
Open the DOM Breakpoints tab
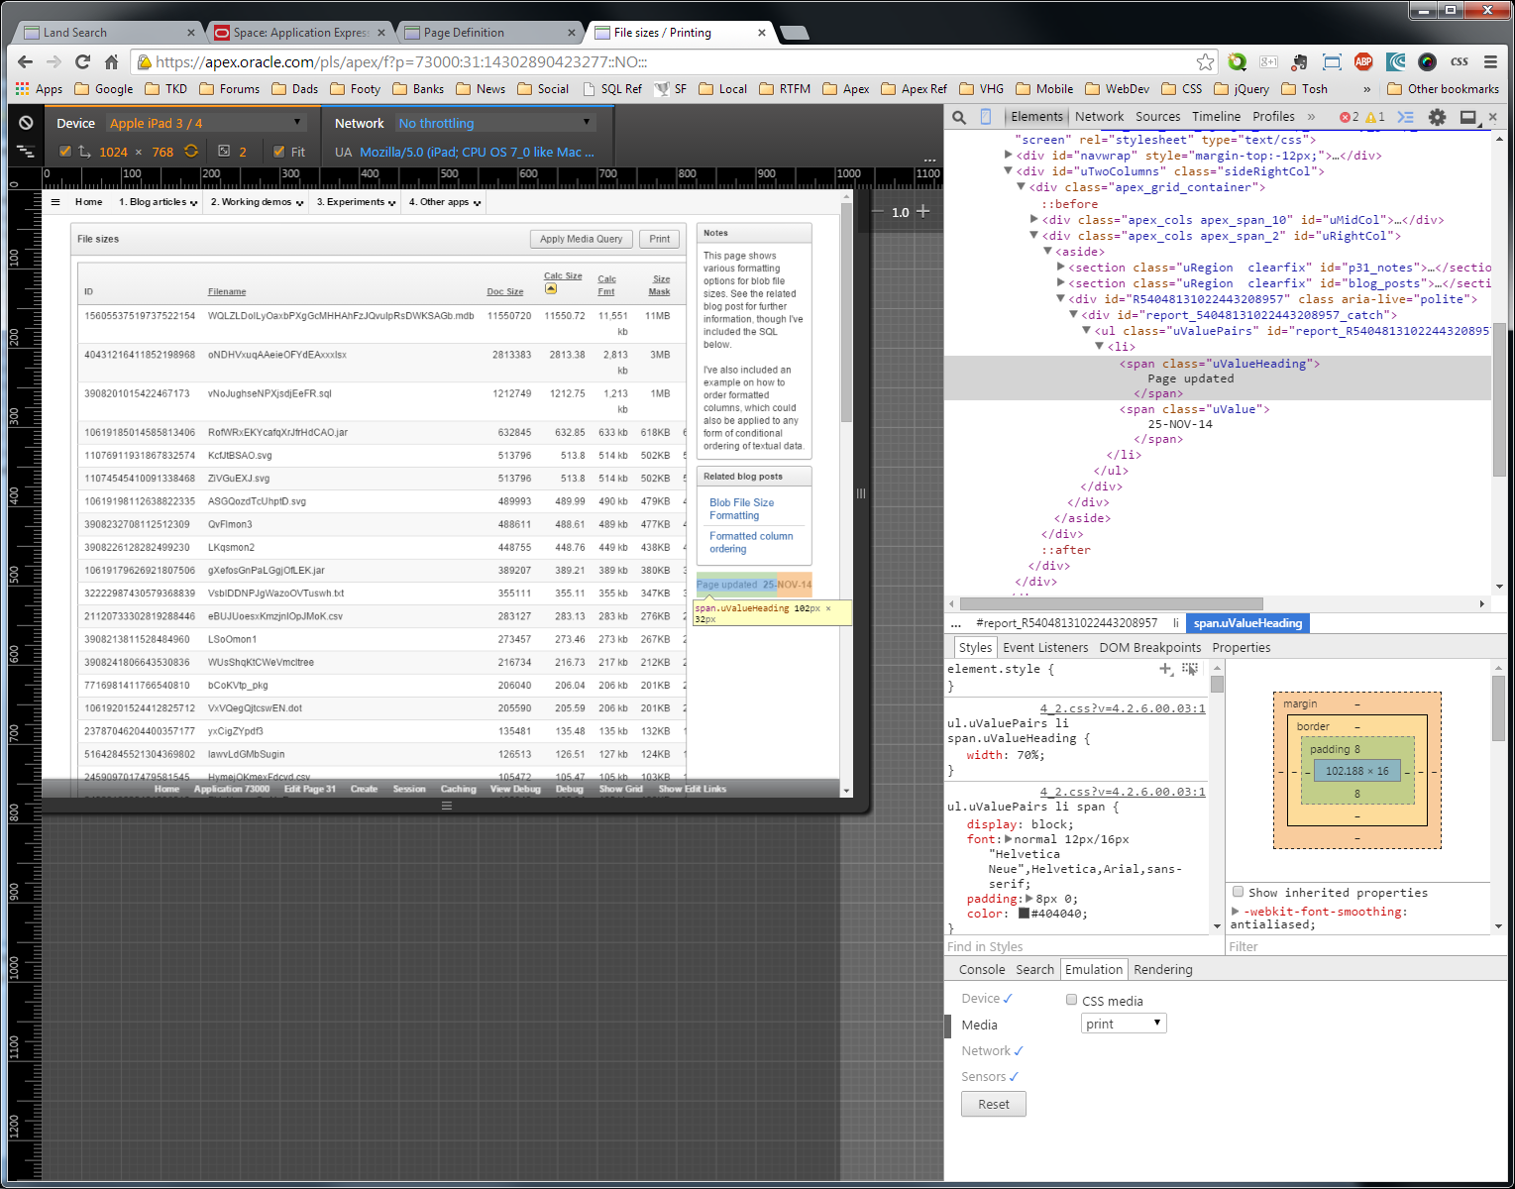click(x=1149, y=648)
